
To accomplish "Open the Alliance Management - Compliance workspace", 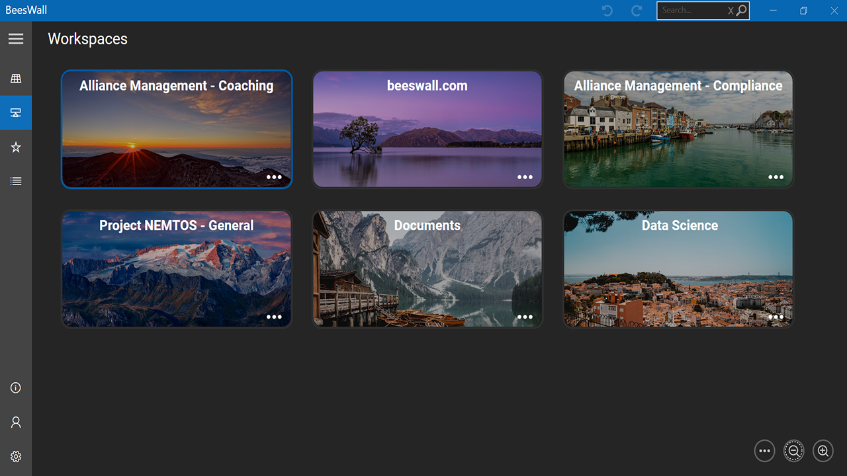I will pyautogui.click(x=678, y=129).
